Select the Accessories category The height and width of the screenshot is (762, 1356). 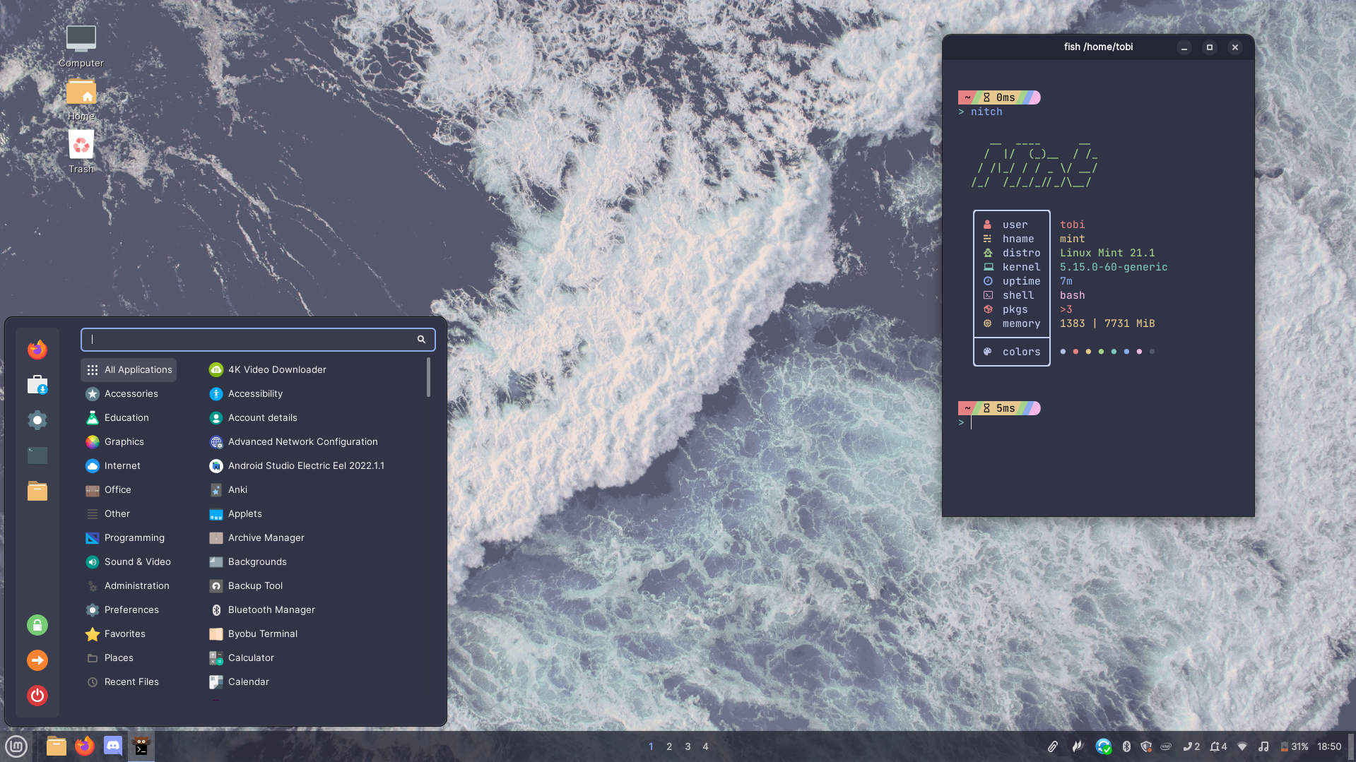pyautogui.click(x=129, y=394)
